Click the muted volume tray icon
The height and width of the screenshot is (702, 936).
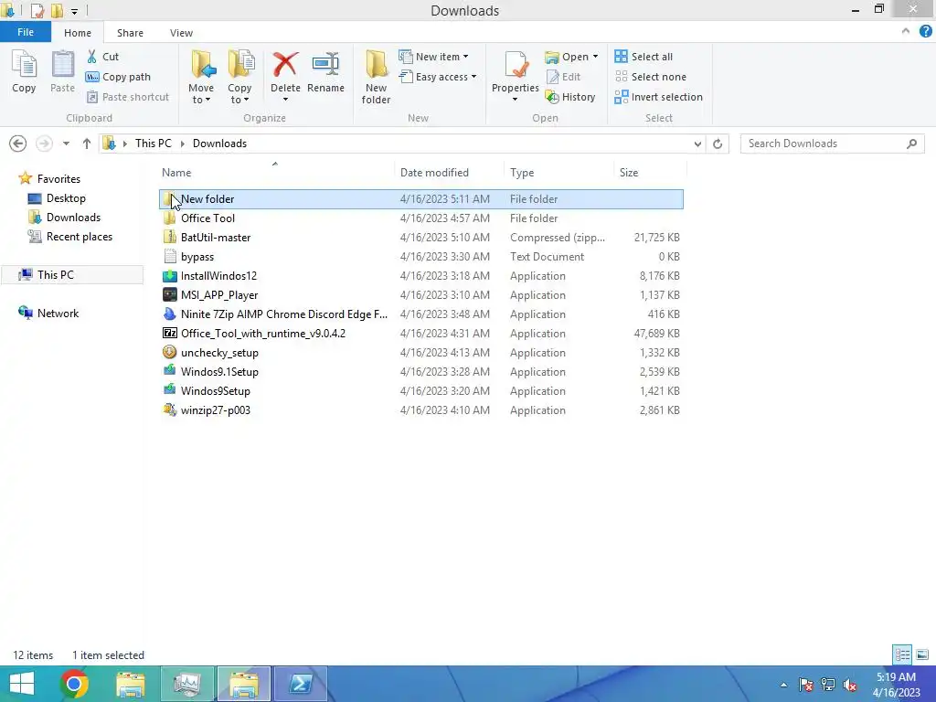pos(849,685)
